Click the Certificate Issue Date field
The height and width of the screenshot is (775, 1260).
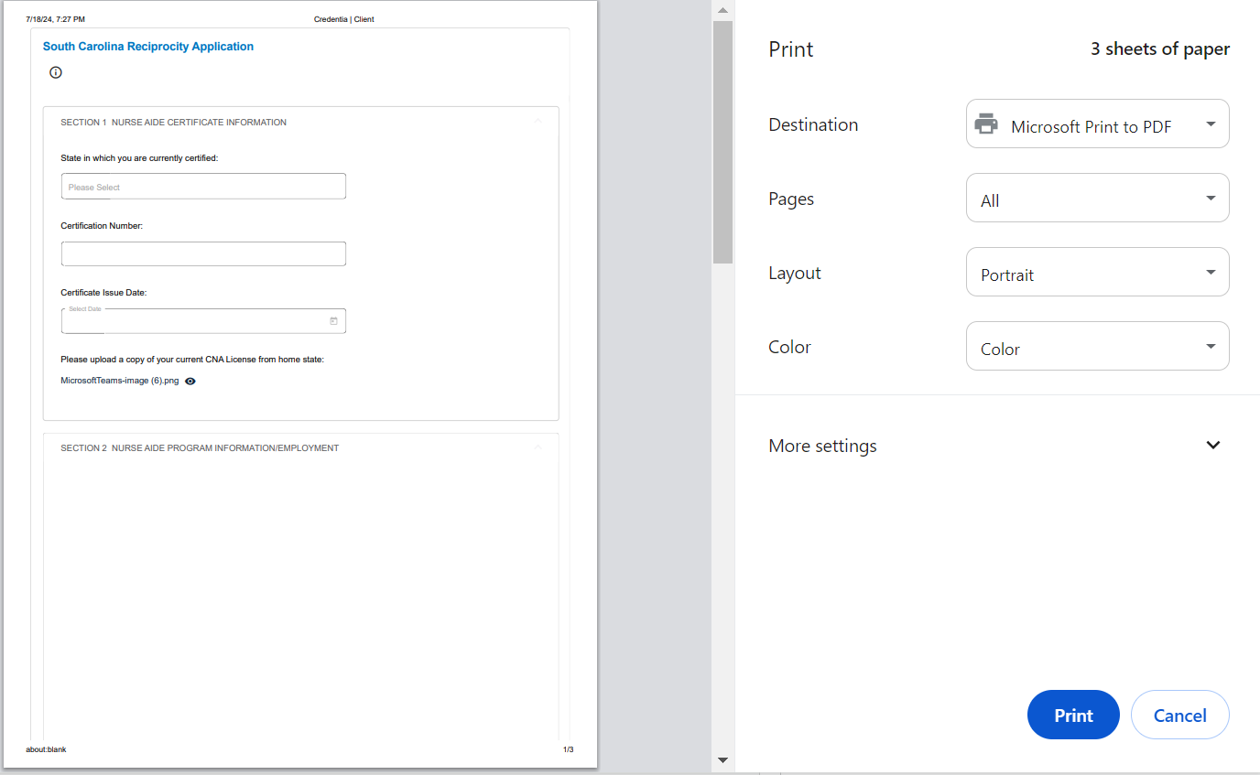[194, 321]
